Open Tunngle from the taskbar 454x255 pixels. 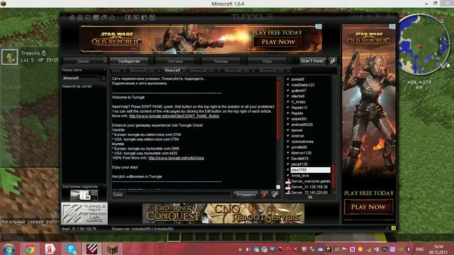92,249
